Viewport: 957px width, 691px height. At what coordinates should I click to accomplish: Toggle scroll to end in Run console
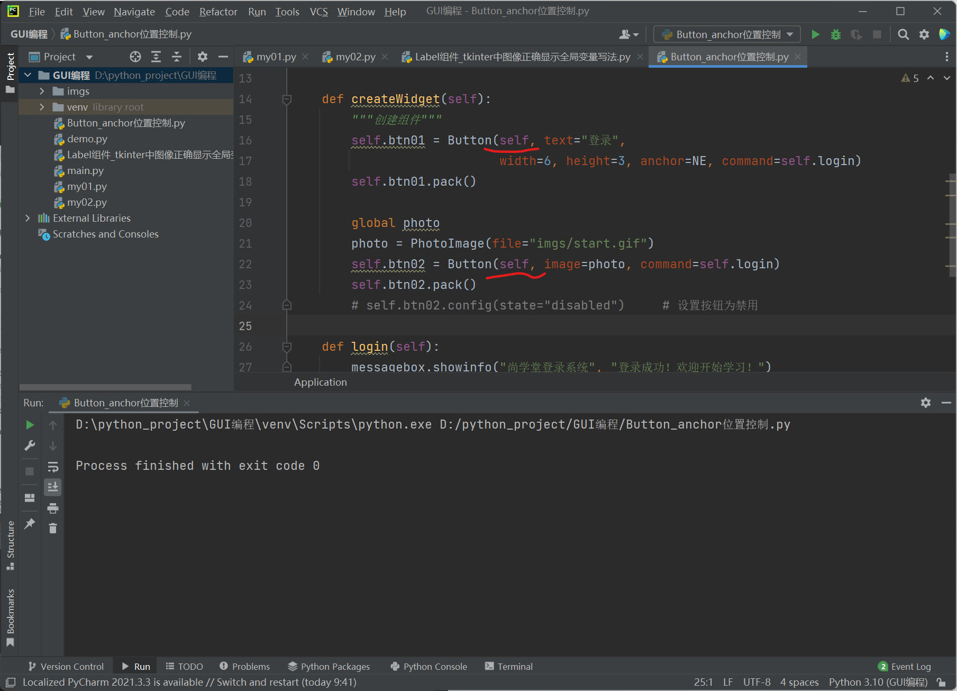(53, 487)
